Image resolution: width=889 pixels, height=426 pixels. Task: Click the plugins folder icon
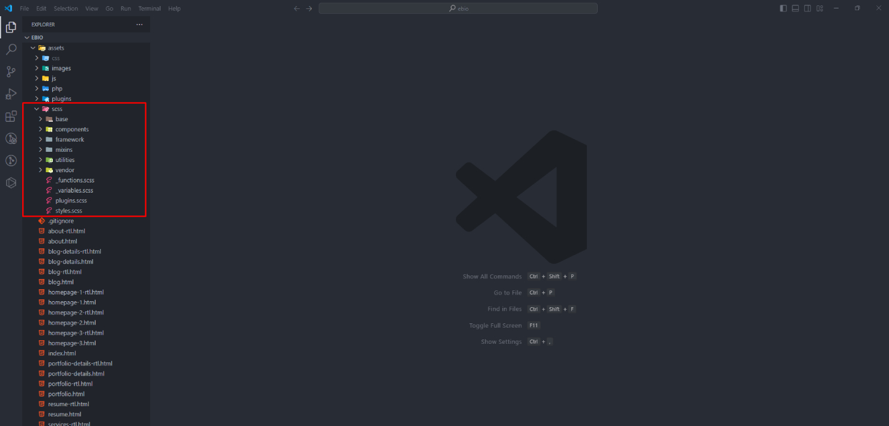tap(46, 99)
